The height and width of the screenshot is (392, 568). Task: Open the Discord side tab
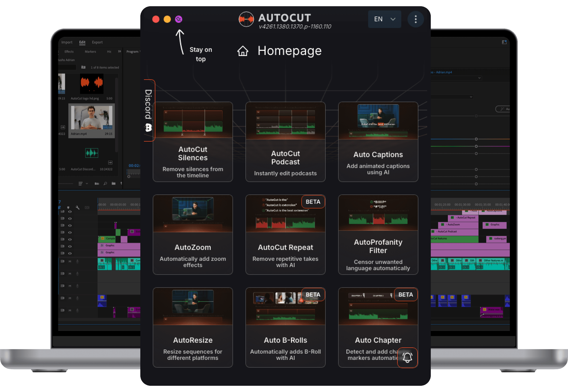click(149, 110)
